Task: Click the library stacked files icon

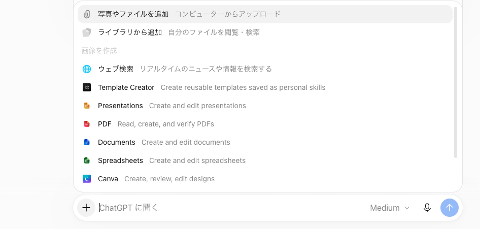Action: pos(87,32)
